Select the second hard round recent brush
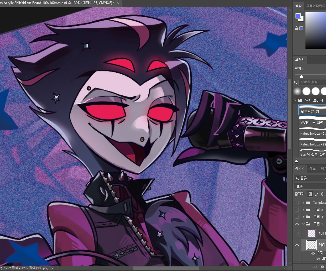The width and height of the screenshot is (326, 271). click(316, 91)
